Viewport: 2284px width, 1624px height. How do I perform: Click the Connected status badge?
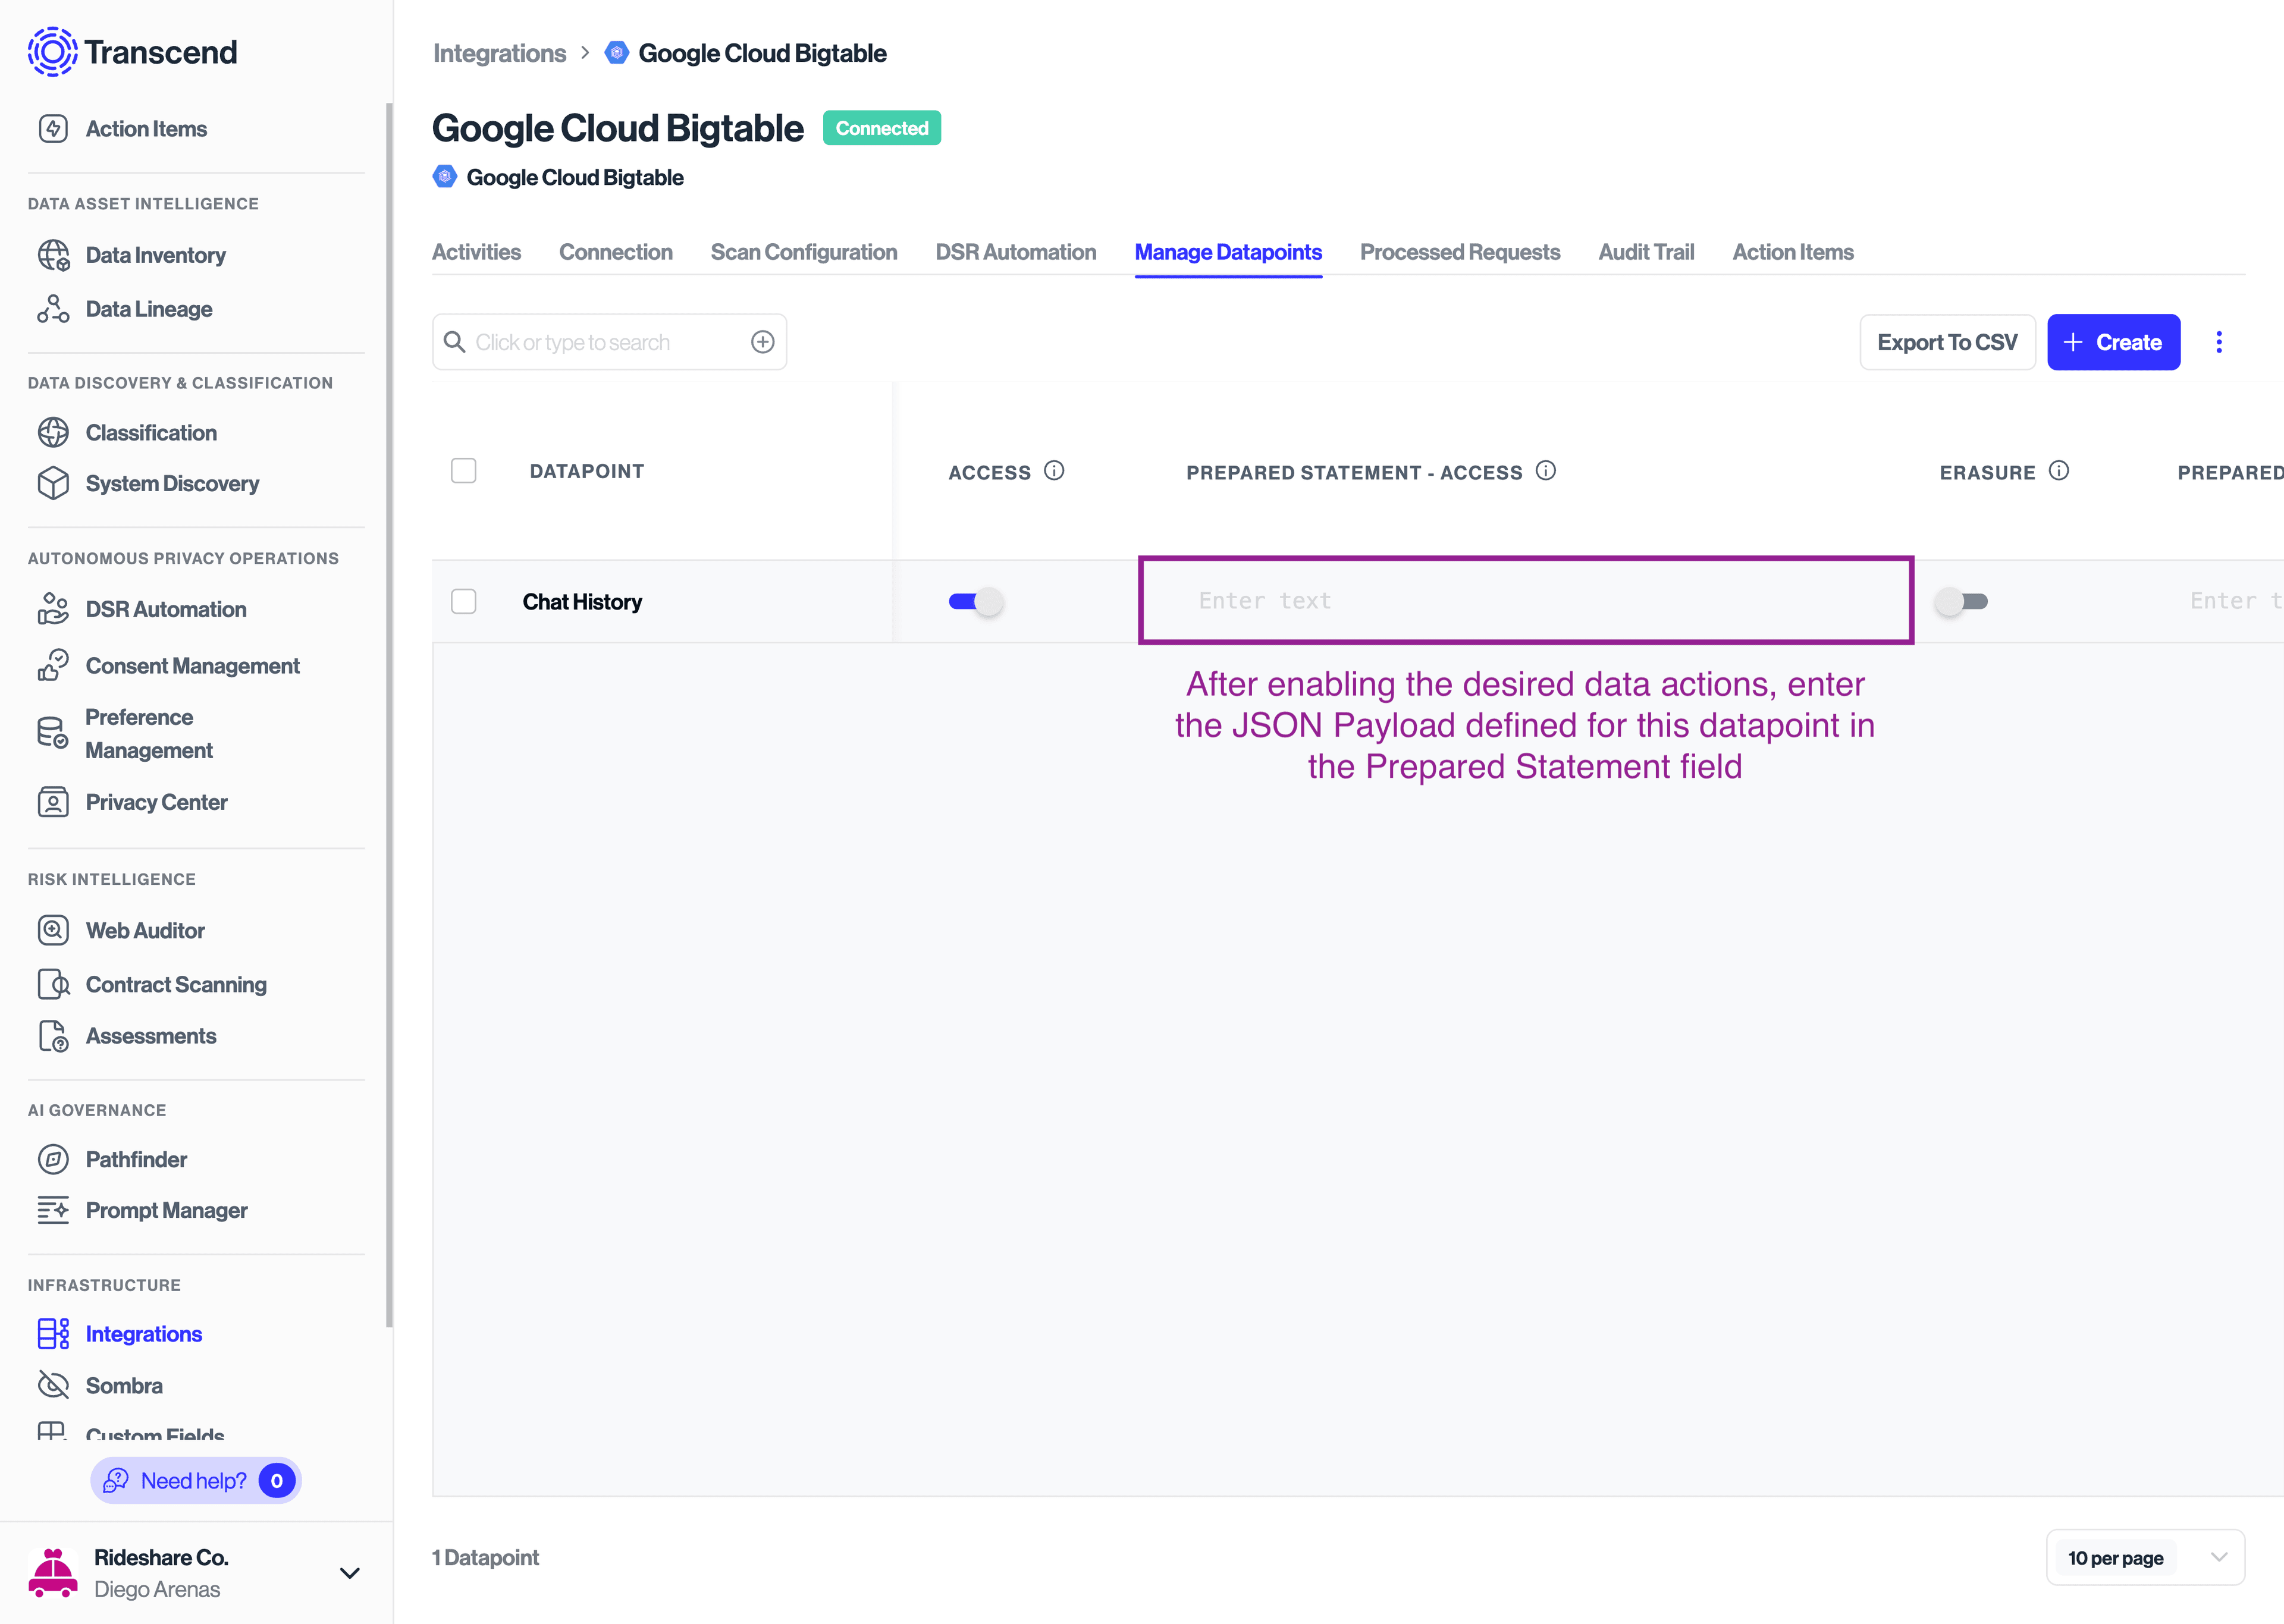(x=882, y=128)
